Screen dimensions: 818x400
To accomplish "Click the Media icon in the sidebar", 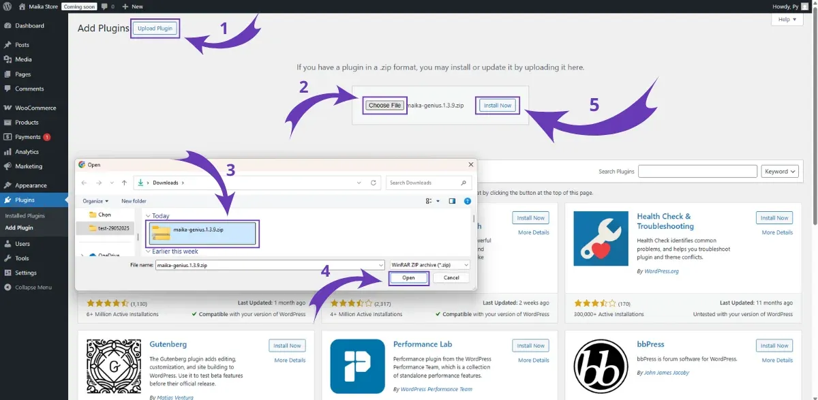I will [7, 59].
